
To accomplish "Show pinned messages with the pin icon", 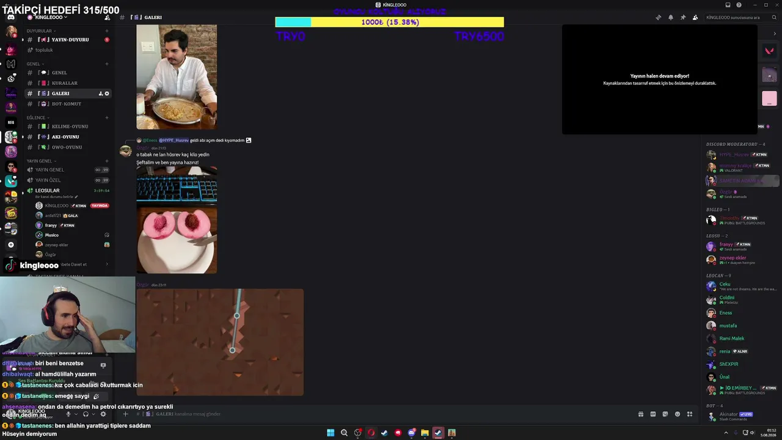I will pyautogui.click(x=682, y=17).
